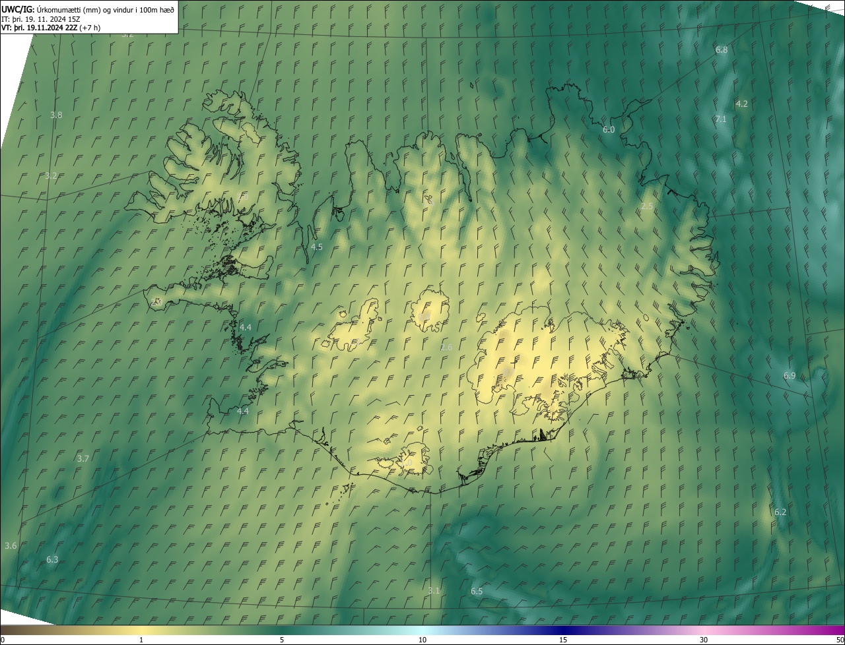The height and width of the screenshot is (645, 845).
Task: Click the map title 'Úrkomumætti (mm) og vindur í 100m hæð'
Action: point(105,9)
